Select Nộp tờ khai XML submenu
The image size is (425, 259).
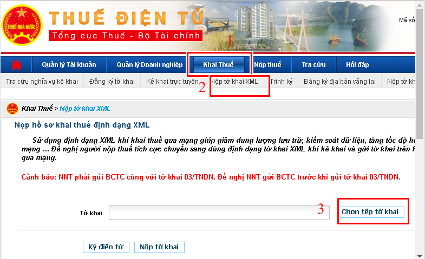coord(235,82)
